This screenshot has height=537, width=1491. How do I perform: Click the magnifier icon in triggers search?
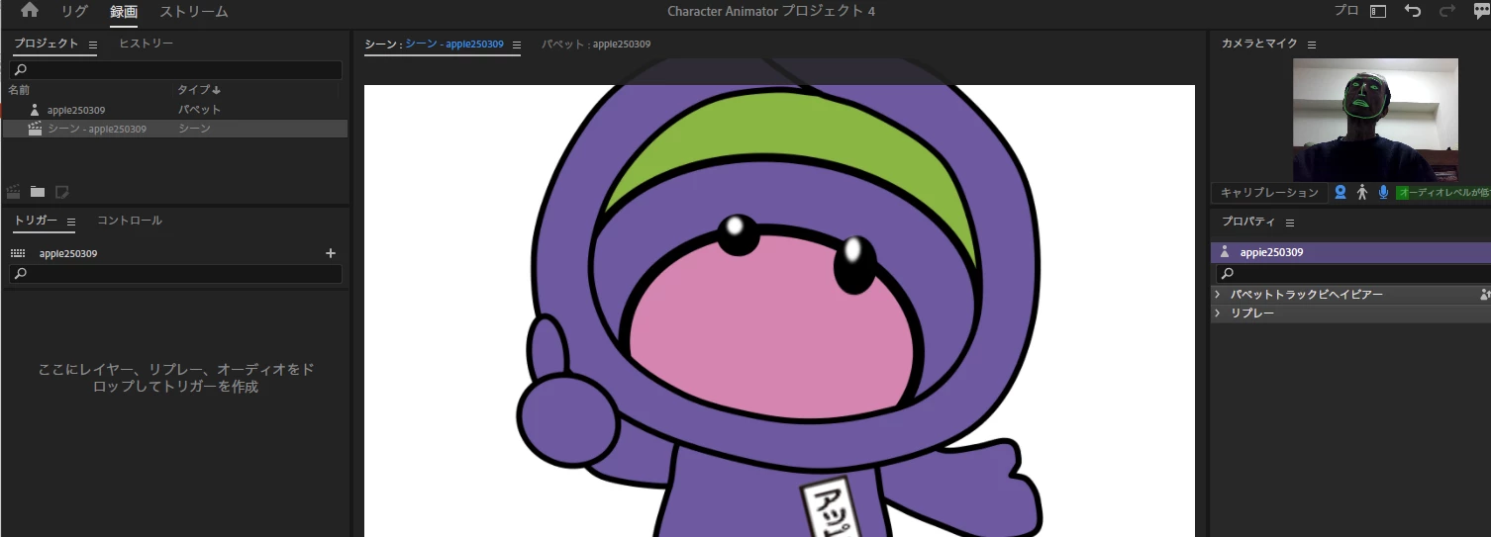pos(21,274)
